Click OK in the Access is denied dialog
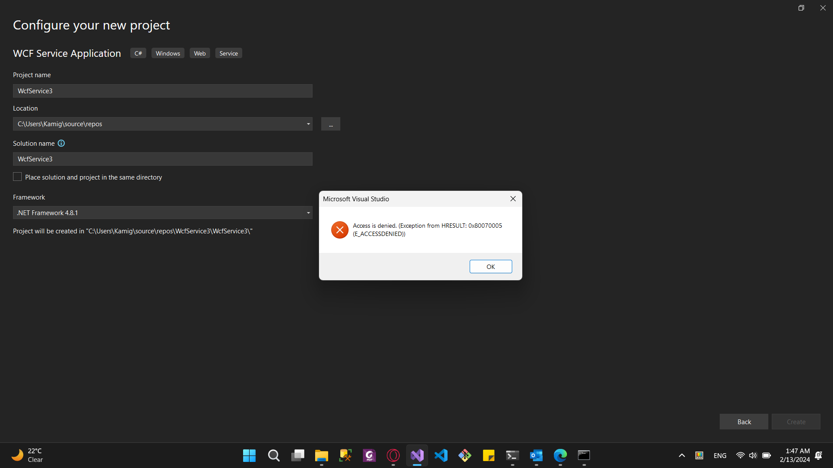This screenshot has width=833, height=468. pos(491,266)
